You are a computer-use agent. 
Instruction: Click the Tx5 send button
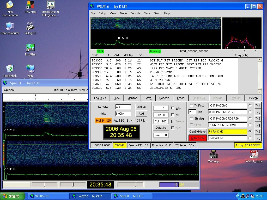coord(258,132)
